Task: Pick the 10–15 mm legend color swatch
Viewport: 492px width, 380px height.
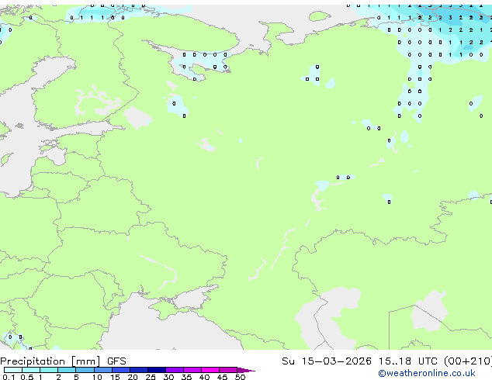Action: 103,370
